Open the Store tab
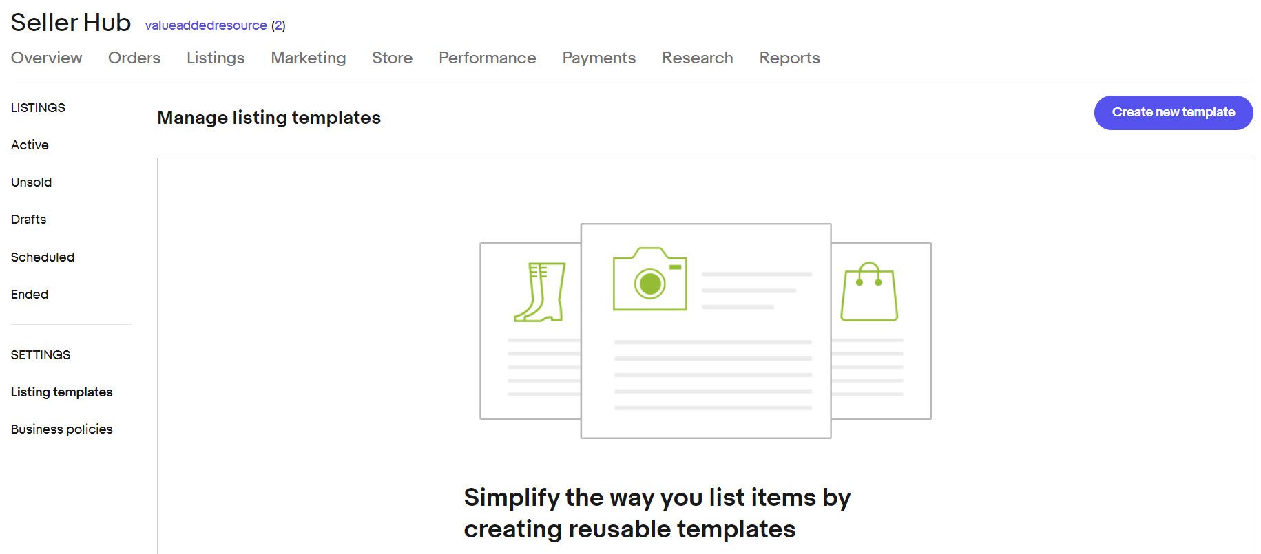 tap(393, 58)
